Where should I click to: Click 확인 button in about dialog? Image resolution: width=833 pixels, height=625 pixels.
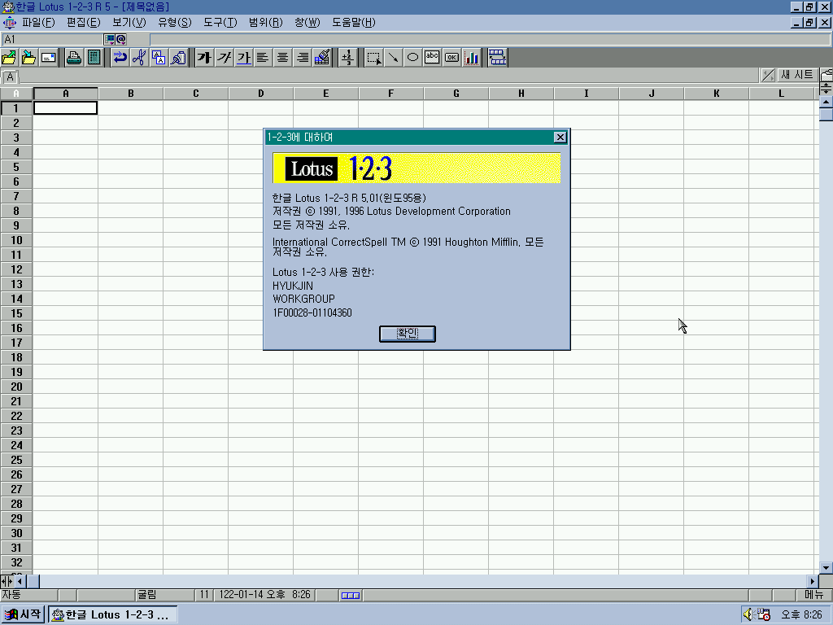click(408, 334)
